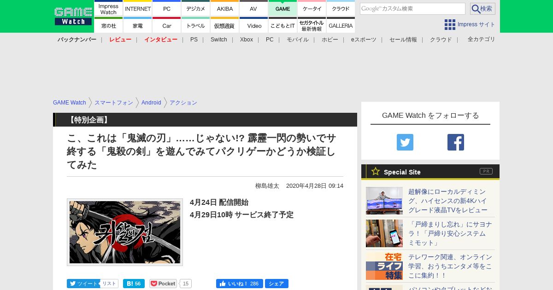The image size is (553, 290).
Task: Open the ホビー category
Action: click(x=330, y=40)
